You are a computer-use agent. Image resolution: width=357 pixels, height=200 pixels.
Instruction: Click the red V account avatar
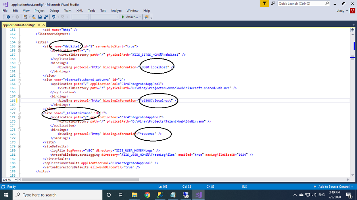coord(353,11)
